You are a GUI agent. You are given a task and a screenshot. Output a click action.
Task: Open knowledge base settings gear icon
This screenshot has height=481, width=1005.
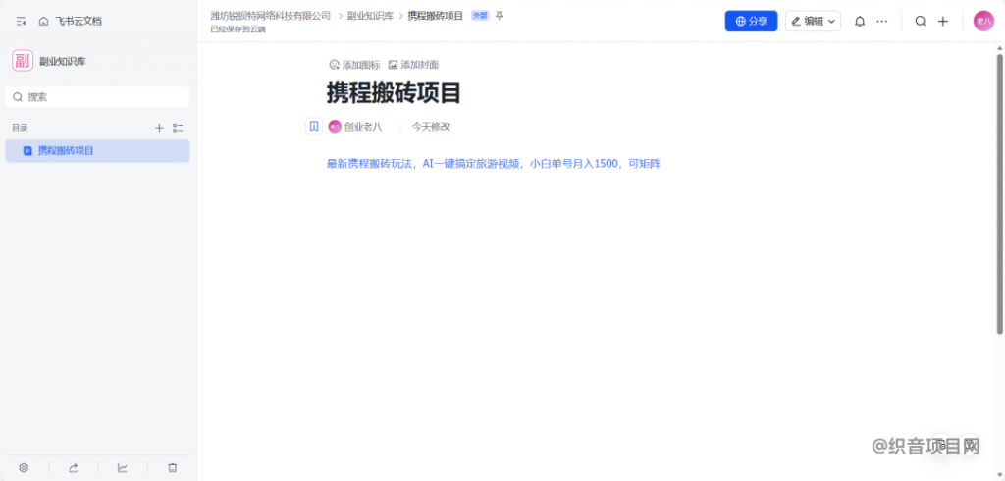[x=24, y=468]
